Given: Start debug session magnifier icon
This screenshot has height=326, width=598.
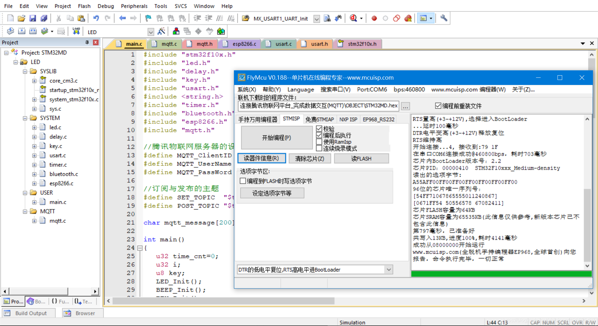Looking at the screenshot, I should point(353,18).
